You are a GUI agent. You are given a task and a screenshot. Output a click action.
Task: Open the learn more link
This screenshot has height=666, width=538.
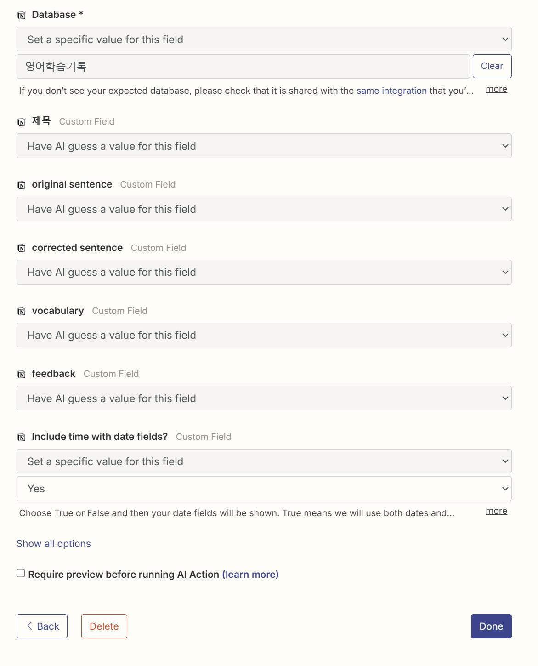pyautogui.click(x=250, y=575)
